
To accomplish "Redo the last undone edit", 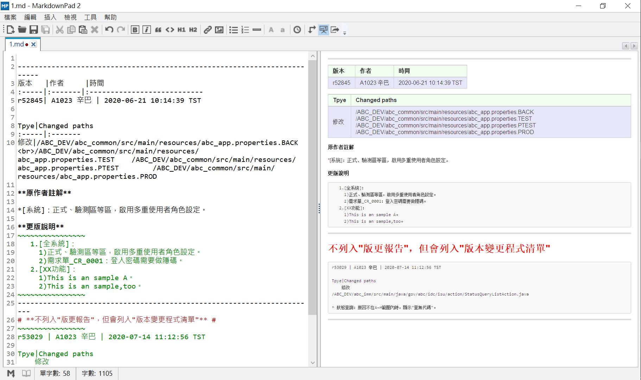I will click(x=121, y=30).
